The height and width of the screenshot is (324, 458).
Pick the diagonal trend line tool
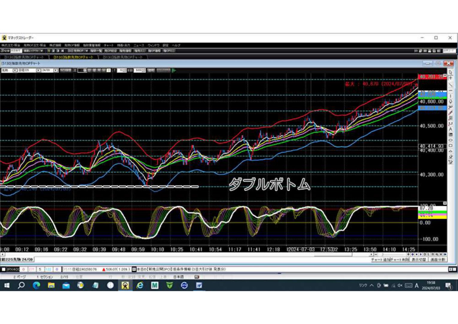451,85
